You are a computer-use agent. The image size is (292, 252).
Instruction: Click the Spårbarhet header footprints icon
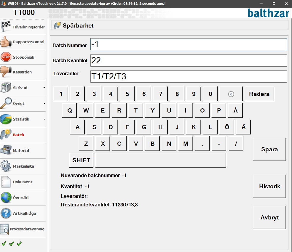tap(57, 25)
